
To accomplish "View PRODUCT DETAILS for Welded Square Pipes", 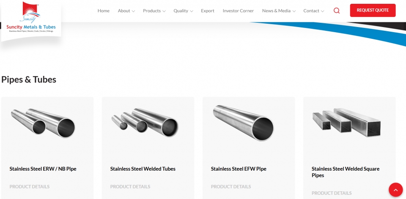I will pos(332,193).
